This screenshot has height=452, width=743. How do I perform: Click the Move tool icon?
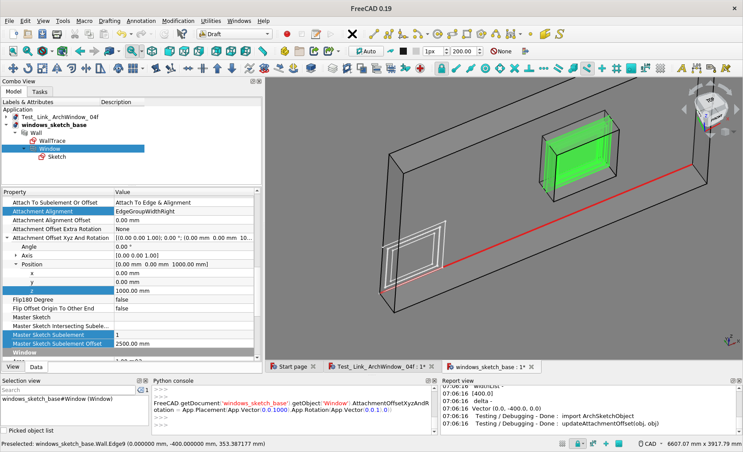tap(13, 68)
